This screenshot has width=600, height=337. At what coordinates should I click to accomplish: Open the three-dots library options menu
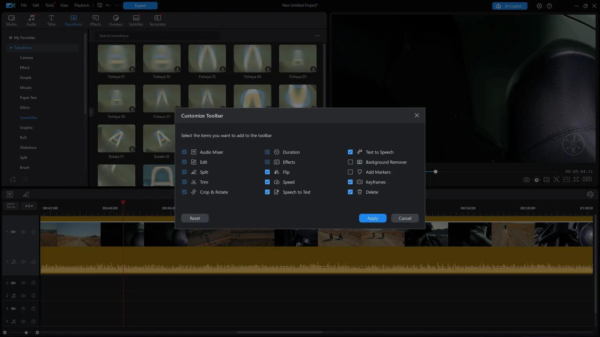click(317, 36)
